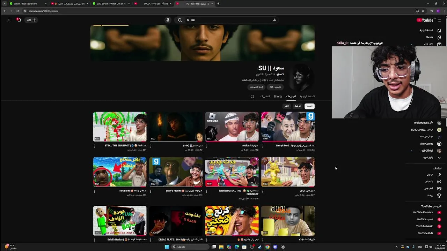Search within channel magnifier icon

tap(252, 97)
